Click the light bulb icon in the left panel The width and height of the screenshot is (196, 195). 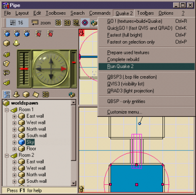click(16, 43)
